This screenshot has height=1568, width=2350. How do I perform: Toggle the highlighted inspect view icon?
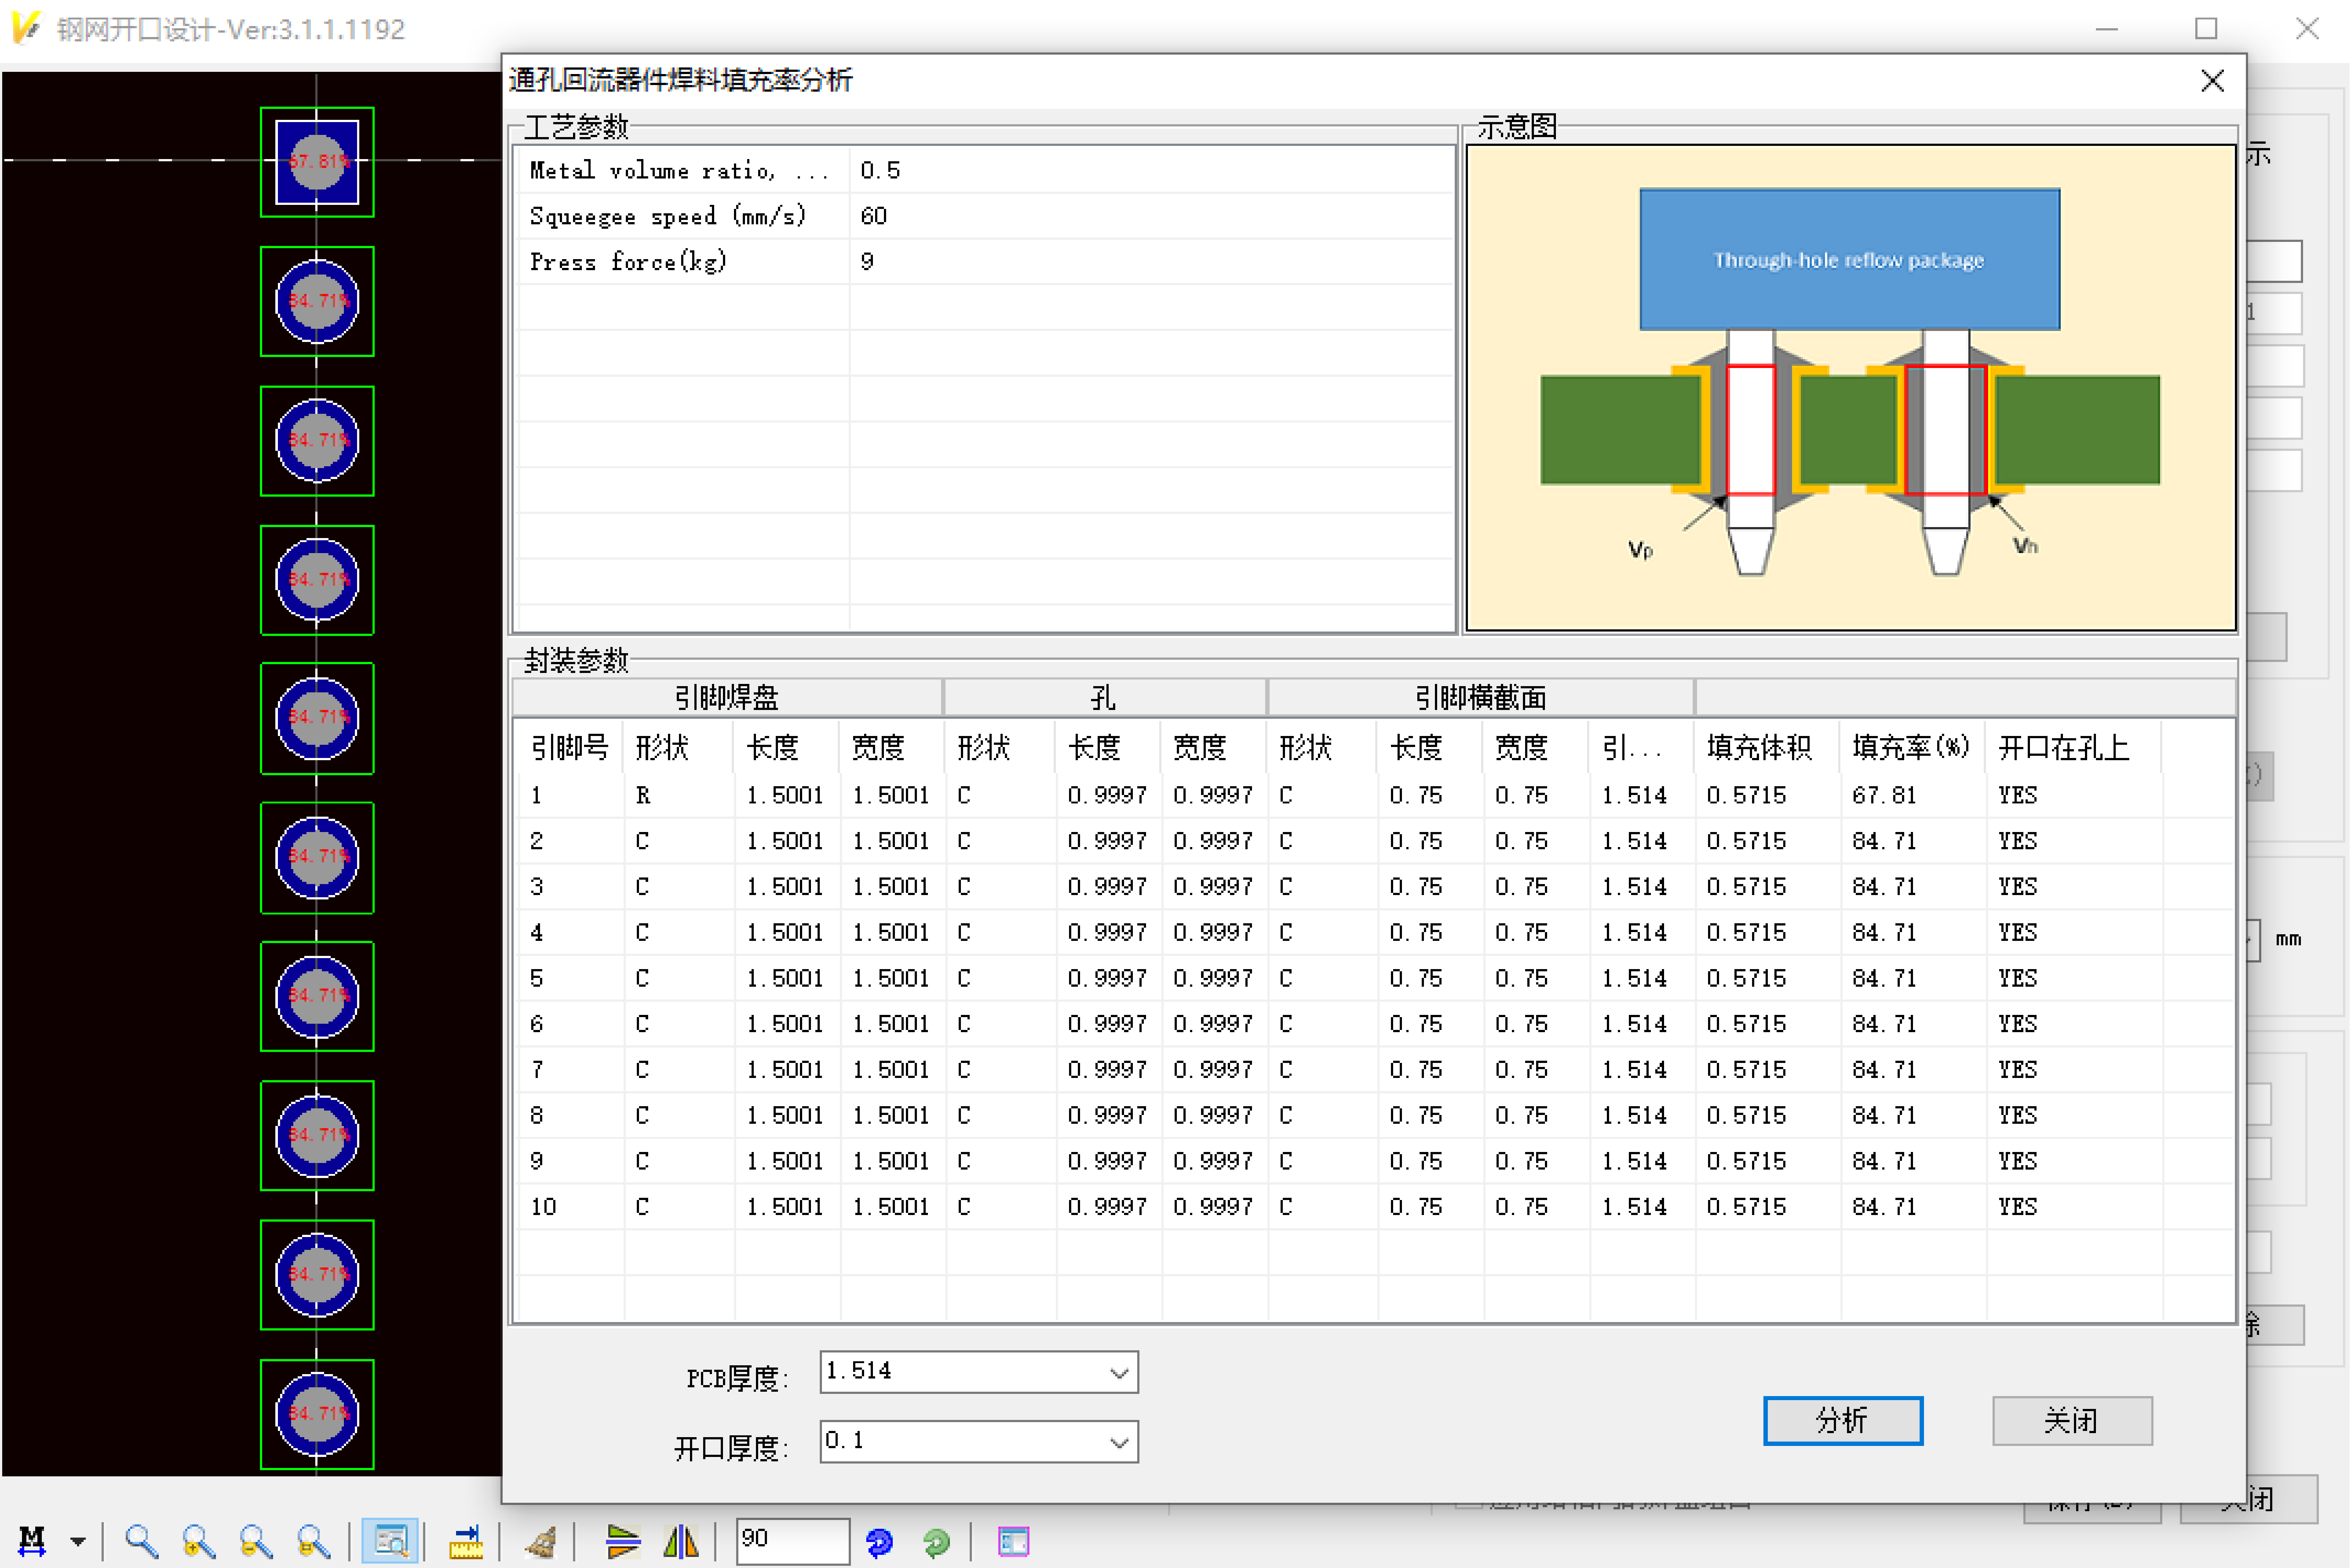coord(390,1541)
